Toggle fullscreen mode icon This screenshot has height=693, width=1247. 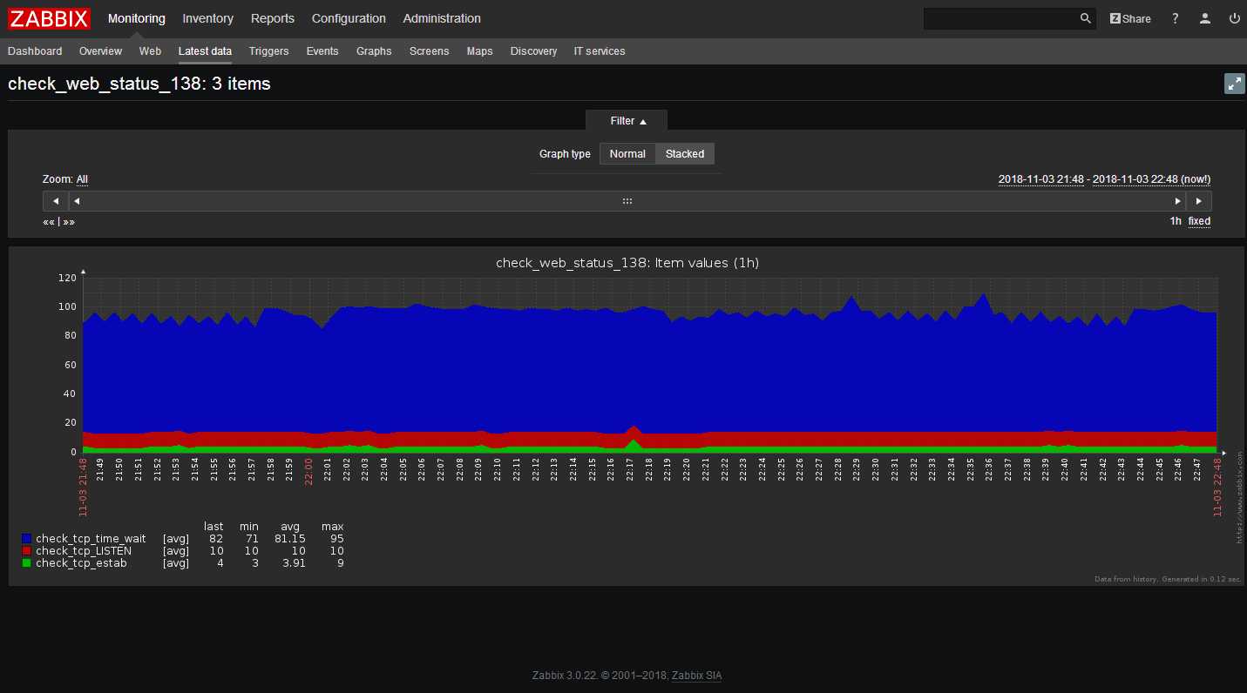(1235, 84)
